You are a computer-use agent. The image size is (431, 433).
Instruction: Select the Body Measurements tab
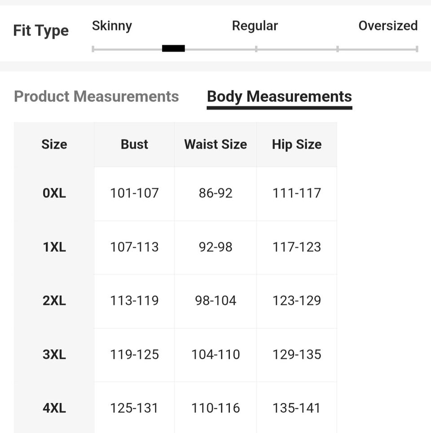tap(279, 97)
